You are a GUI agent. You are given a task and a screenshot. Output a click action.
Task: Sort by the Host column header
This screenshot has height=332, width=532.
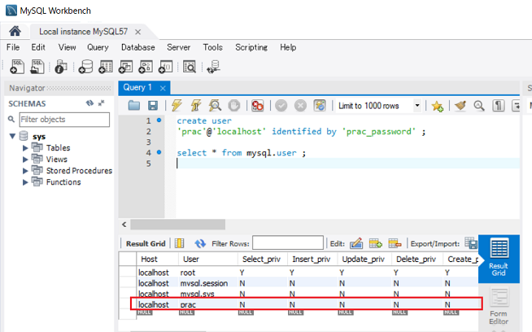tap(158, 259)
